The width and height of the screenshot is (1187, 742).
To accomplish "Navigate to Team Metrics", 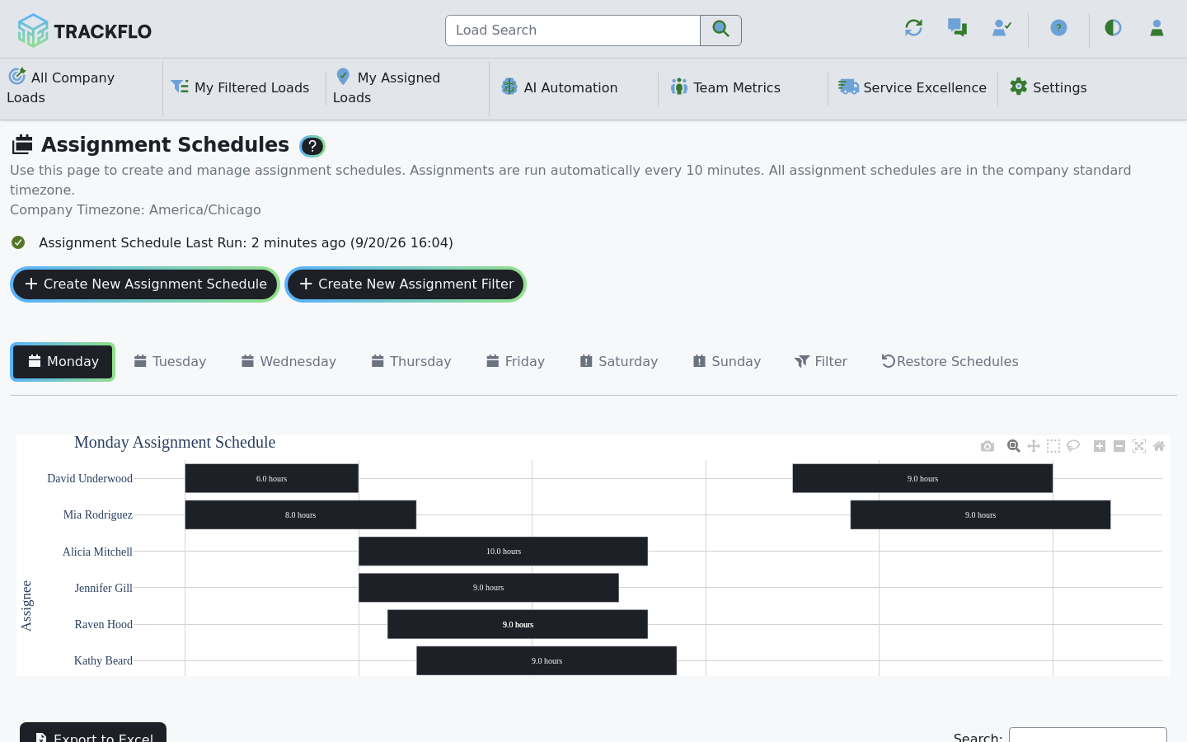I will point(725,87).
